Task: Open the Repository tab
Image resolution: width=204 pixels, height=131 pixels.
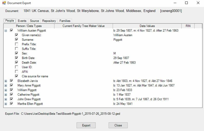Action: [49, 21]
